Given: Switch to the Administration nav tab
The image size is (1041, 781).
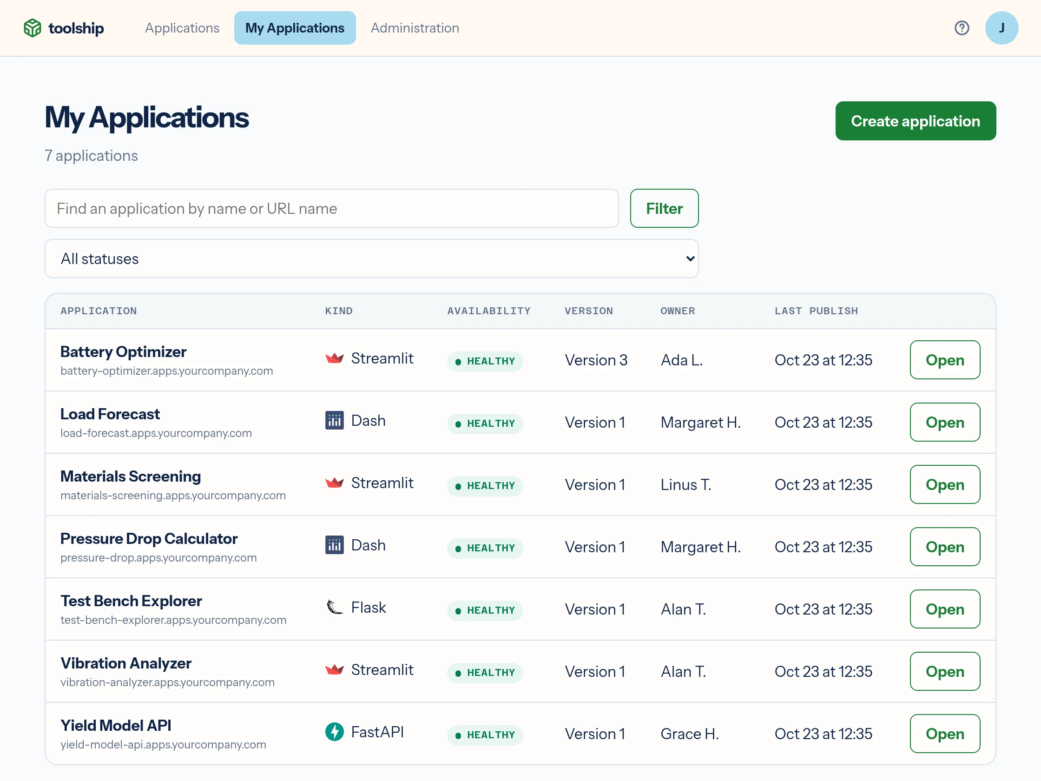Looking at the screenshot, I should [415, 28].
